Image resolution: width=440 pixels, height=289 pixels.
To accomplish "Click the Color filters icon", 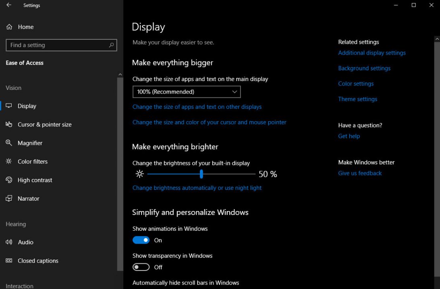I will (x=9, y=161).
